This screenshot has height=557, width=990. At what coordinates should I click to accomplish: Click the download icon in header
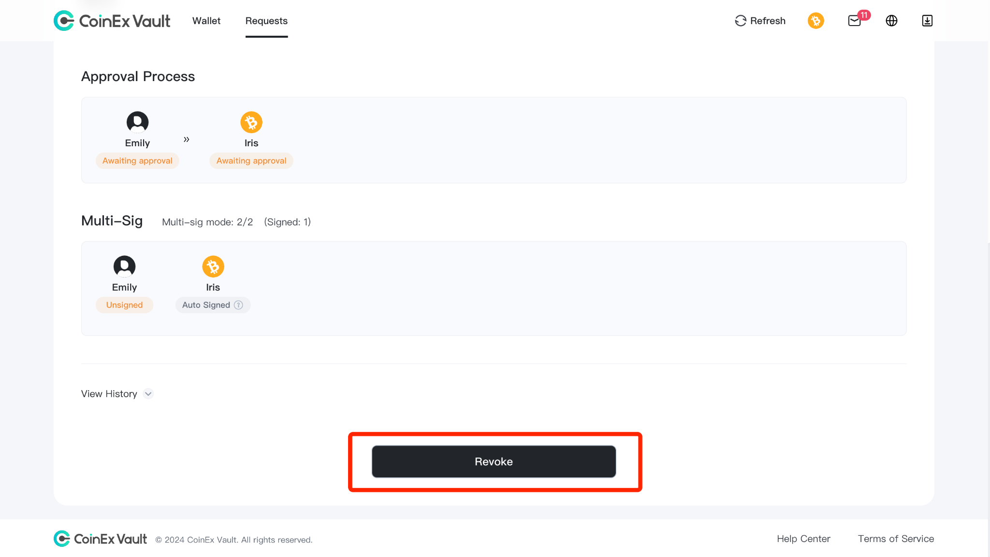(x=927, y=21)
